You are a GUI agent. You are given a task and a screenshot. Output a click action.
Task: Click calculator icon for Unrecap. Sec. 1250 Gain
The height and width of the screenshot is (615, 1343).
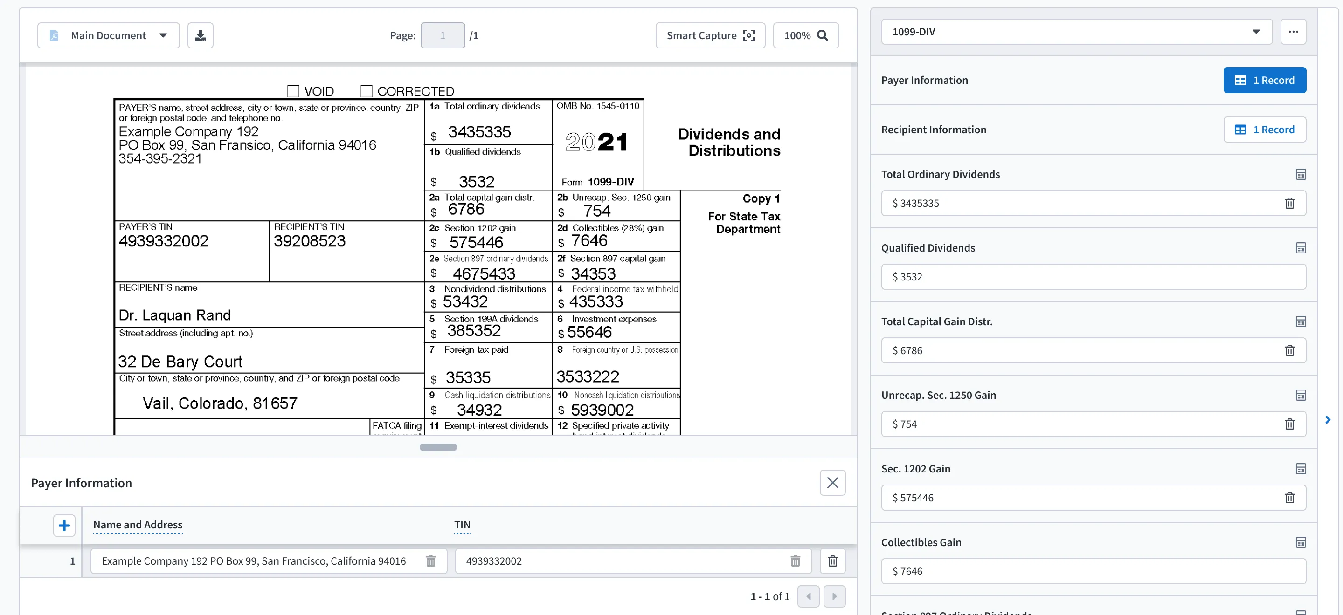[1300, 395]
